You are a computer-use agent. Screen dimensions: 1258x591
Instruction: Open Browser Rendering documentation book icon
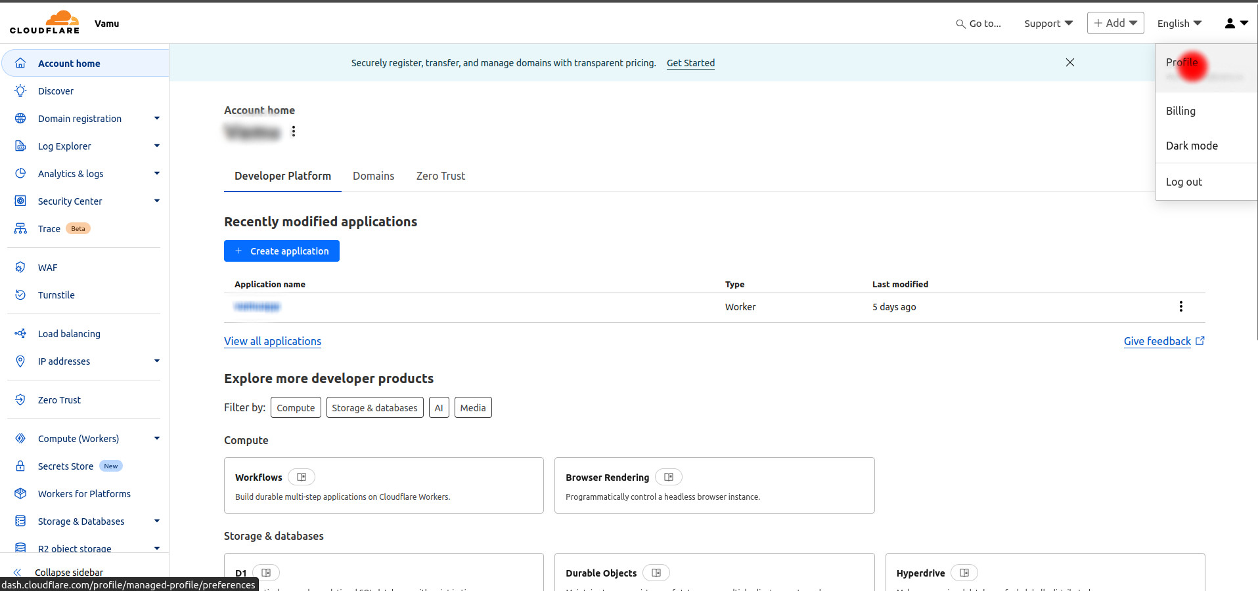coord(669,477)
